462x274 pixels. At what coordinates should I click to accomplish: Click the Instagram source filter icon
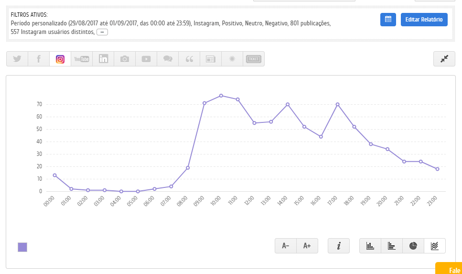[60, 59]
